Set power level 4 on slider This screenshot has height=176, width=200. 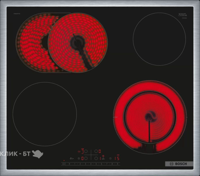(91, 164)
